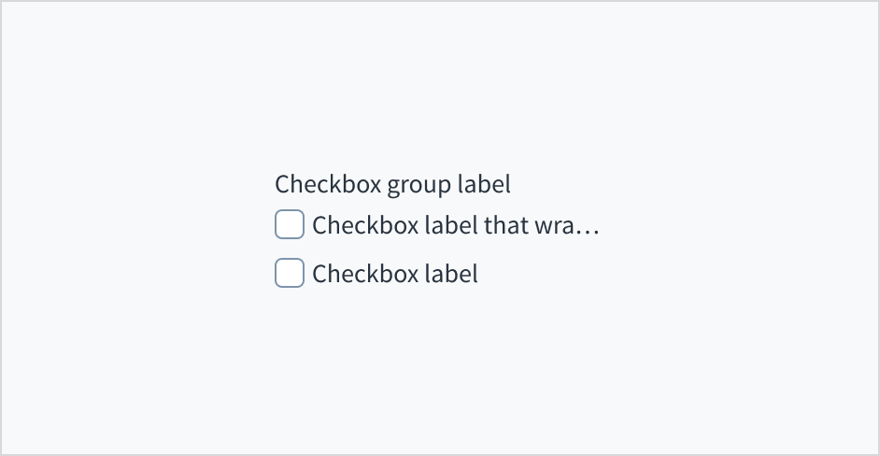The width and height of the screenshot is (880, 456).
Task: Click the word 'that' in the first label
Action: [x=505, y=225]
